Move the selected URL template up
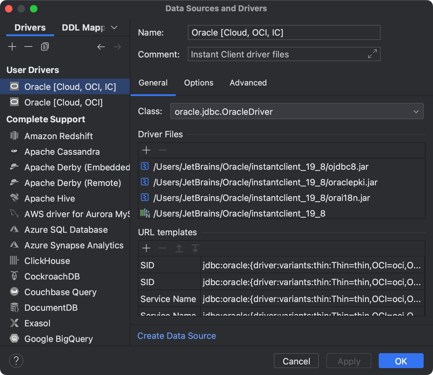The width and height of the screenshot is (433, 375). coord(179,248)
